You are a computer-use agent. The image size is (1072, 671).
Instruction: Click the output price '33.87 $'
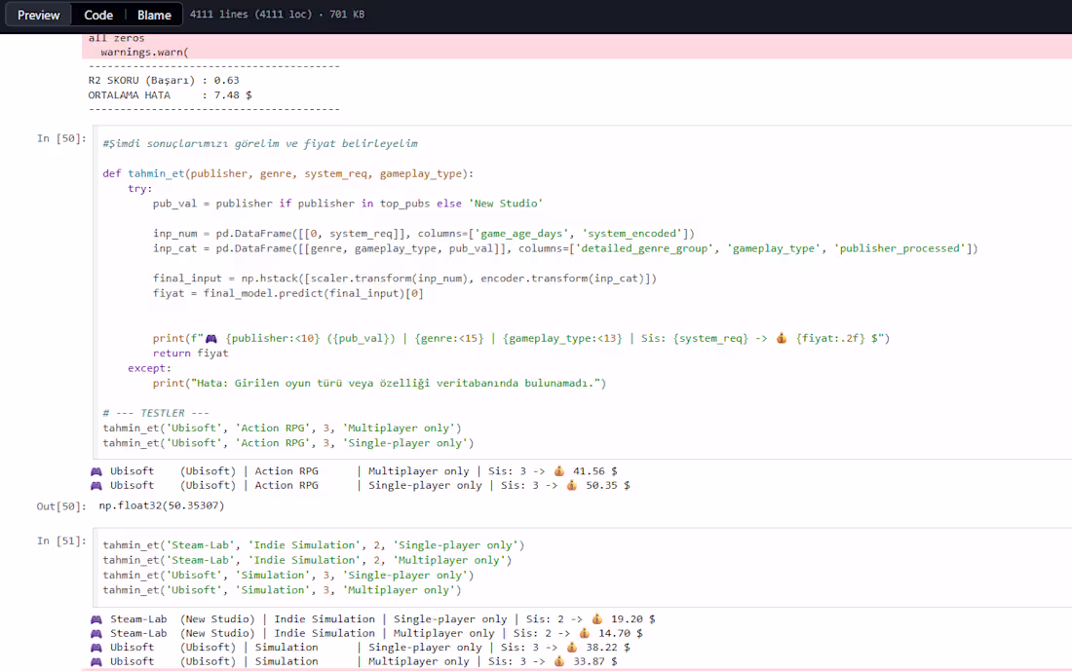(594, 661)
